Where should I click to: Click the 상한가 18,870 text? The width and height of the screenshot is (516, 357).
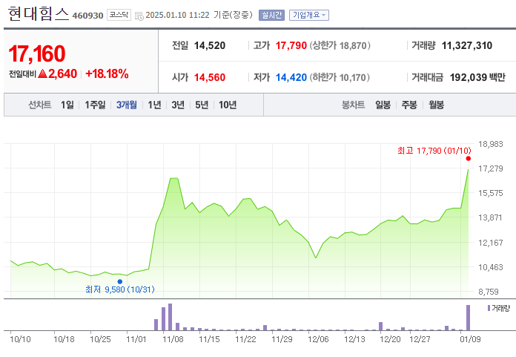(x=340, y=45)
